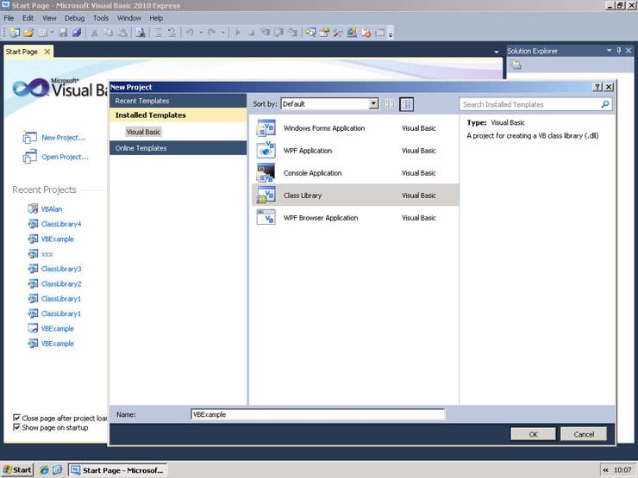Click the Open Project... link on Start Page
The width and height of the screenshot is (638, 478).
[65, 157]
